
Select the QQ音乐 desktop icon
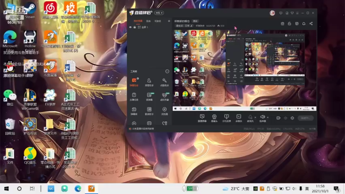point(30,156)
